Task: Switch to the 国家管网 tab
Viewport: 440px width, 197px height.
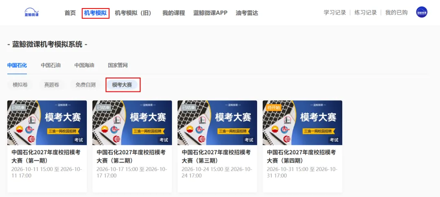Action: [118, 65]
